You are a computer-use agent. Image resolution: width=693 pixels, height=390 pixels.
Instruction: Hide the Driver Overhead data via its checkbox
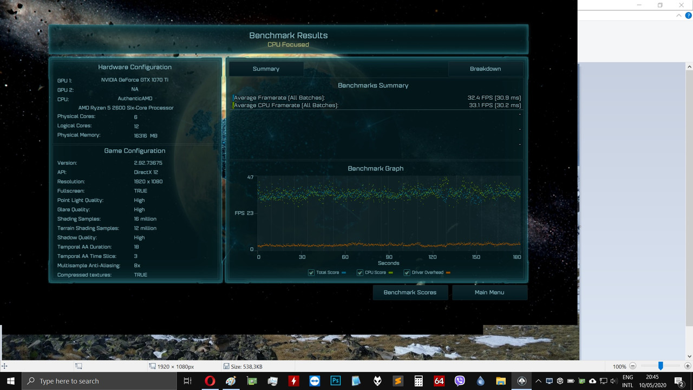[x=407, y=272]
